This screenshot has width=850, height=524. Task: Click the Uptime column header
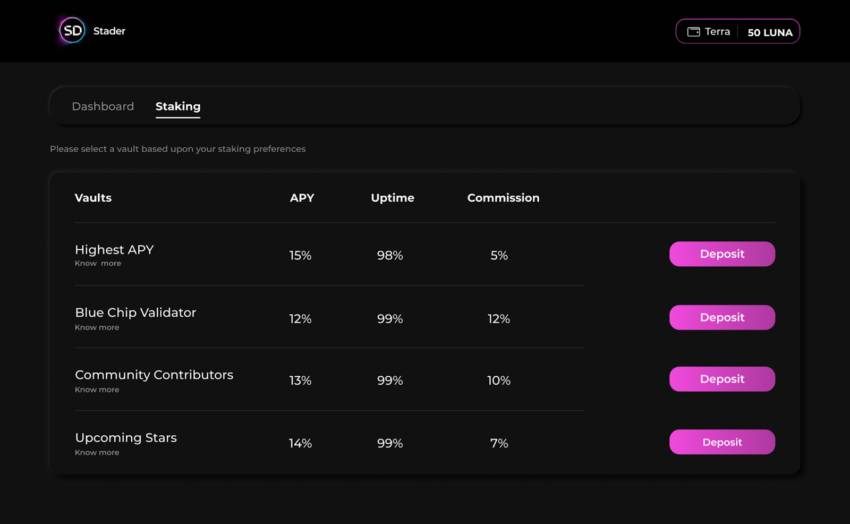coord(392,198)
